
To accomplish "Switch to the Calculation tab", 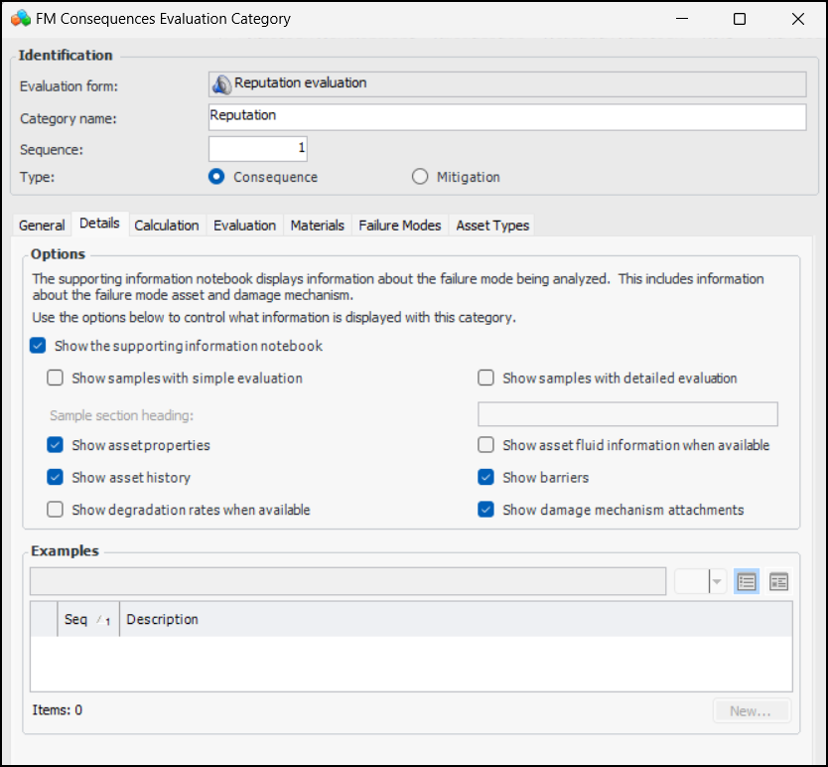I will [x=167, y=226].
